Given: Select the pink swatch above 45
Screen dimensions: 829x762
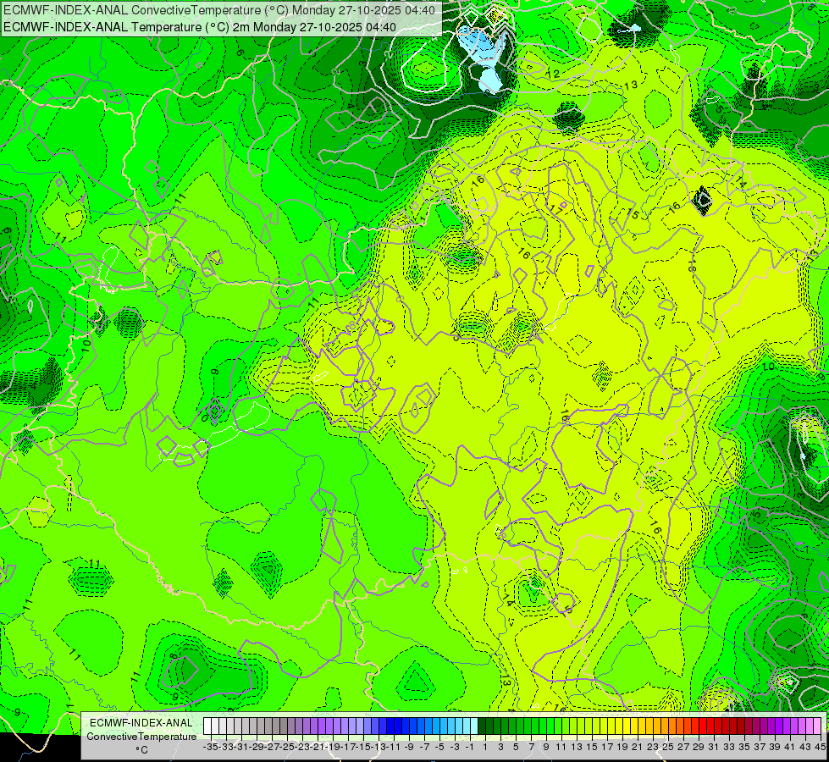Looking at the screenshot, I should (x=817, y=726).
